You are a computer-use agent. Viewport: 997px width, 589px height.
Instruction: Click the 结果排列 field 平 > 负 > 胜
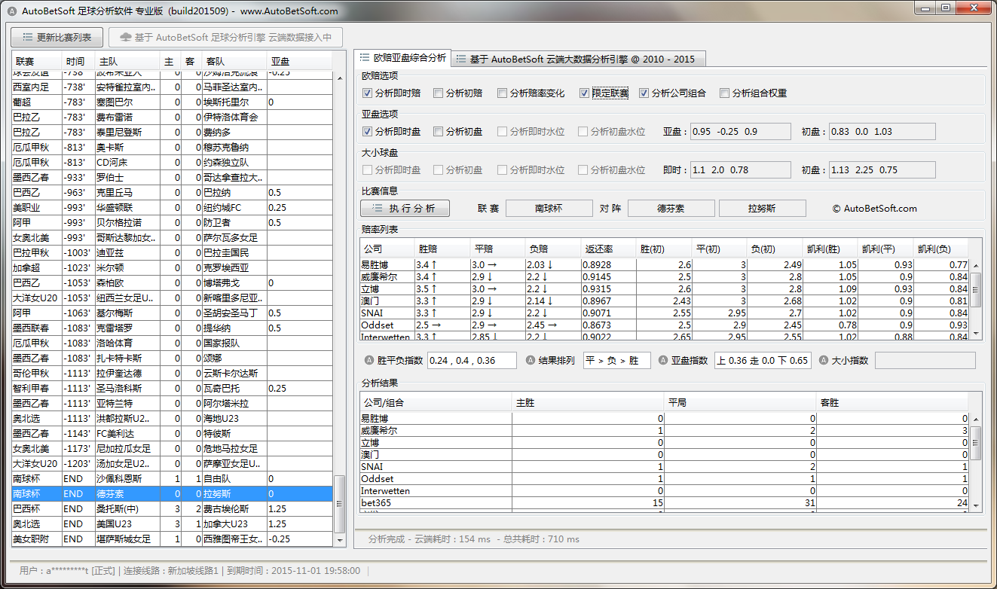point(616,360)
